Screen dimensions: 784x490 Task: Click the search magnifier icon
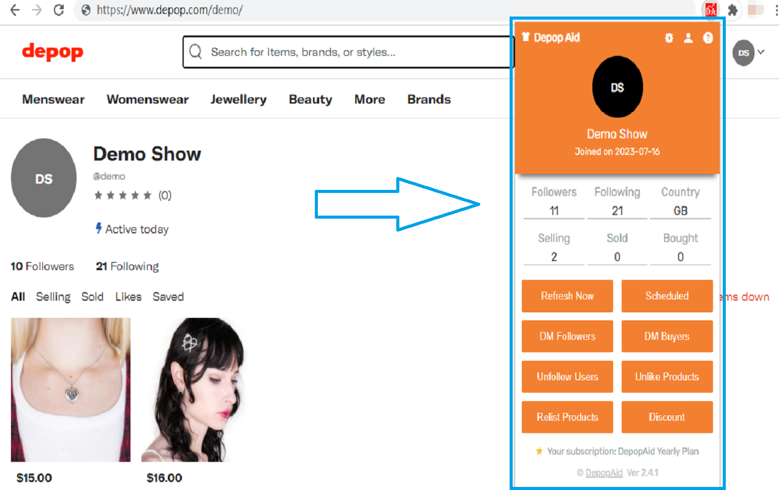coord(195,52)
